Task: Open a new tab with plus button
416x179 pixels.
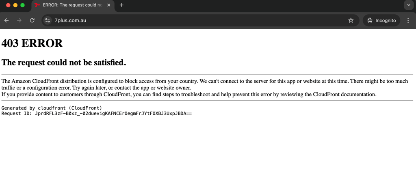Action: click(x=121, y=5)
